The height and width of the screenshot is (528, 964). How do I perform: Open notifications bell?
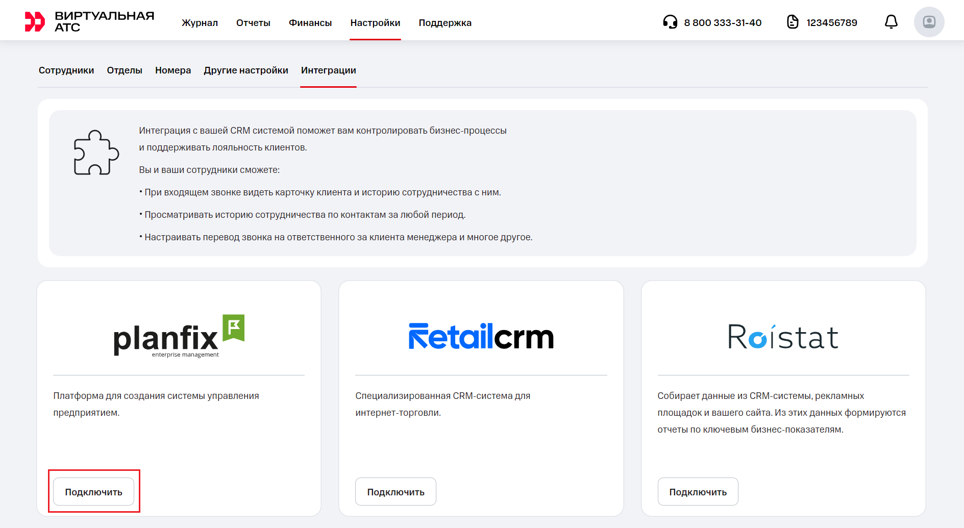pos(891,22)
